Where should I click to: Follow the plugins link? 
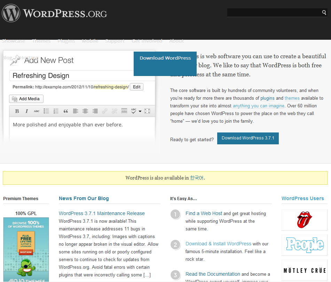267,98
